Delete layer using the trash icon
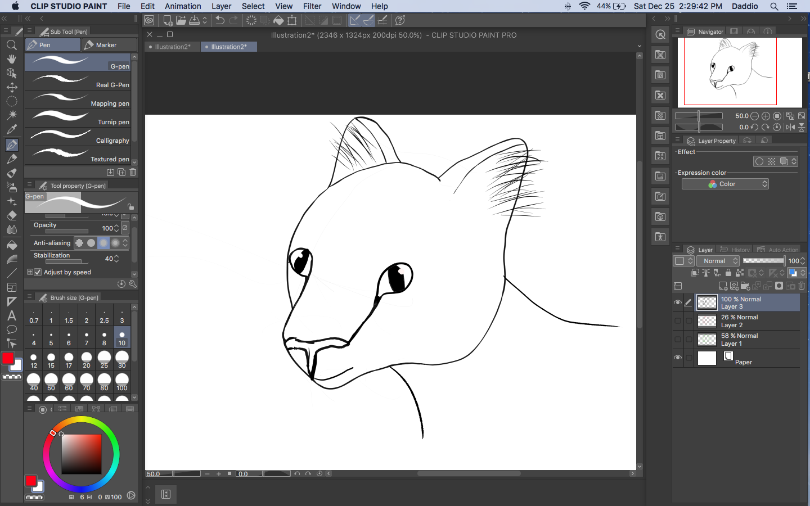This screenshot has height=506, width=810. coord(802,286)
